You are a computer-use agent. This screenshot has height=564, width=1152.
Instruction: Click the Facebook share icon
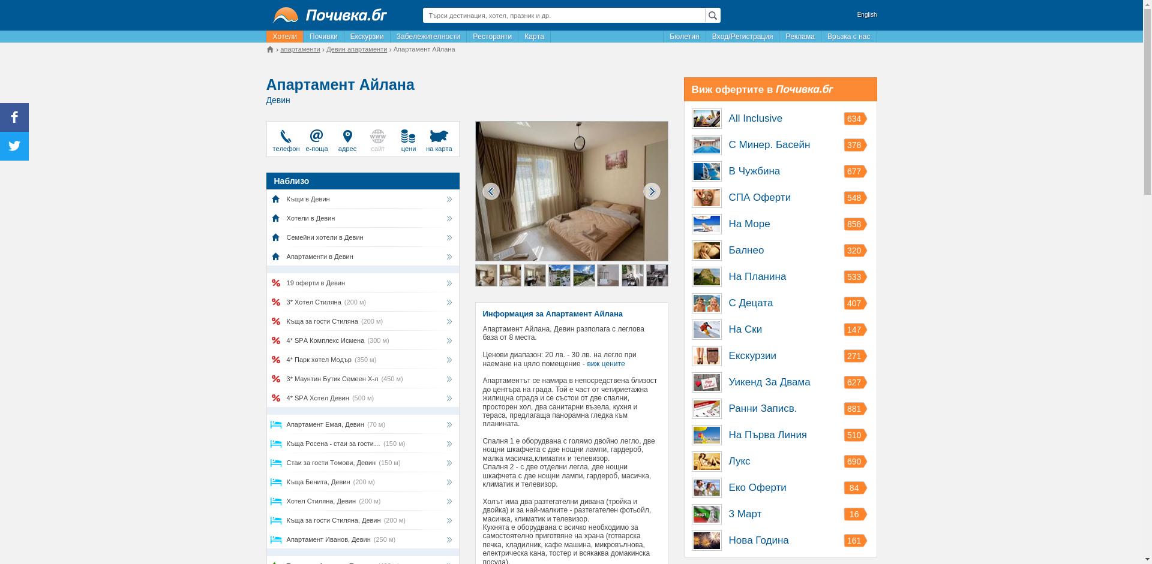(x=14, y=117)
